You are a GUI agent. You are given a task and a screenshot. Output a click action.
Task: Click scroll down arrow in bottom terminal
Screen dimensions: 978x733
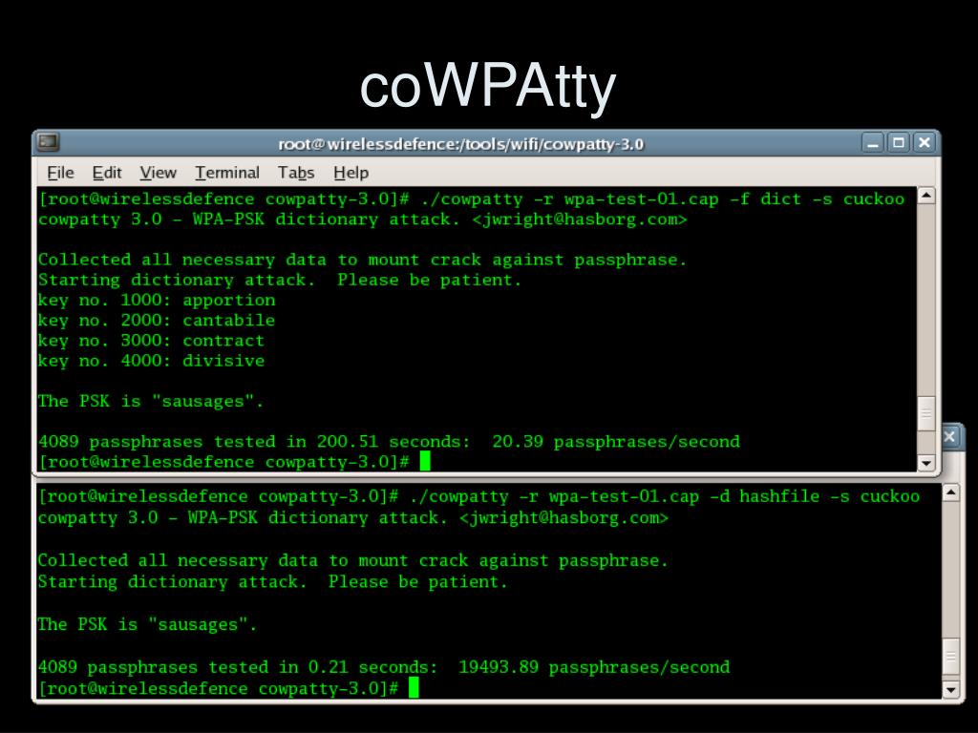pyautogui.click(x=950, y=690)
